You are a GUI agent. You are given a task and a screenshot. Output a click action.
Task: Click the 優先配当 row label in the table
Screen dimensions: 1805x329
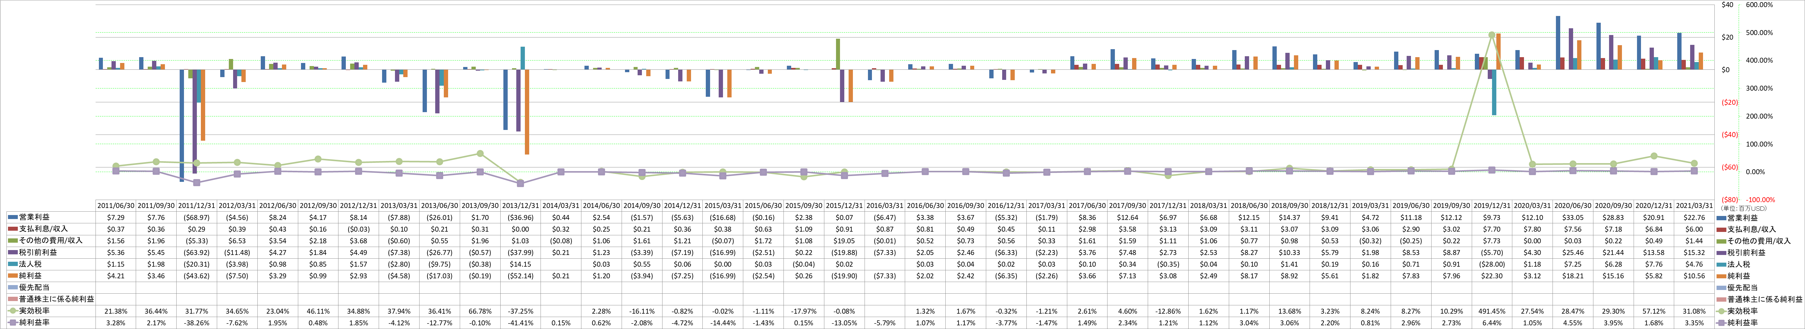(34, 288)
